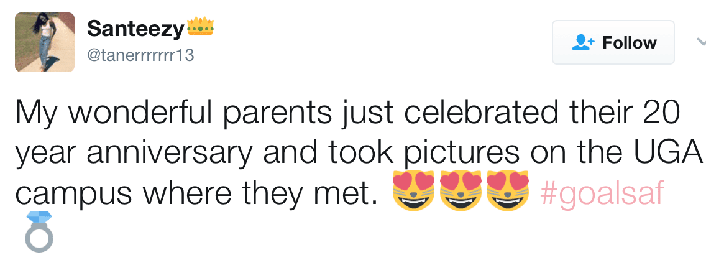Click the word wonderful in tweet

[x=140, y=111]
